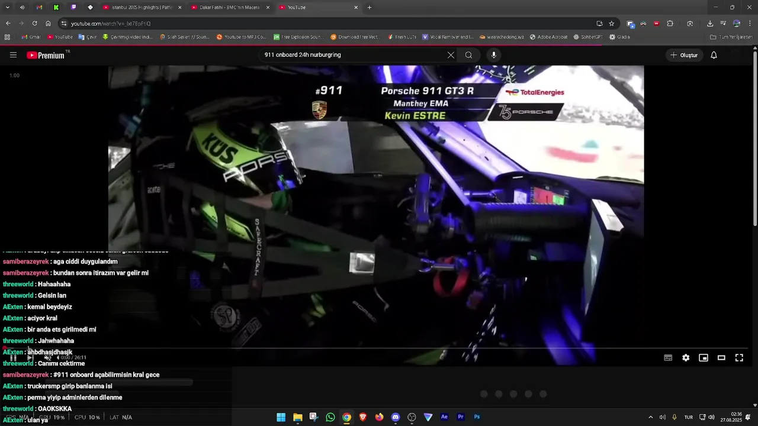Screen dimensions: 758x426
Task: Launch Premiere Pro from taskbar
Action: tap(461, 417)
